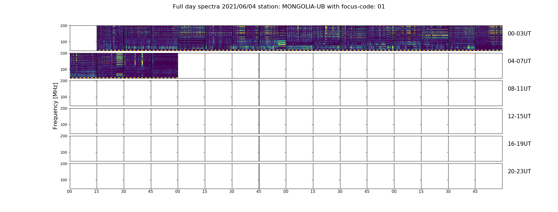The width and height of the screenshot is (558, 212).
Task: Select the 04-07UT row label
Action: click(519, 61)
